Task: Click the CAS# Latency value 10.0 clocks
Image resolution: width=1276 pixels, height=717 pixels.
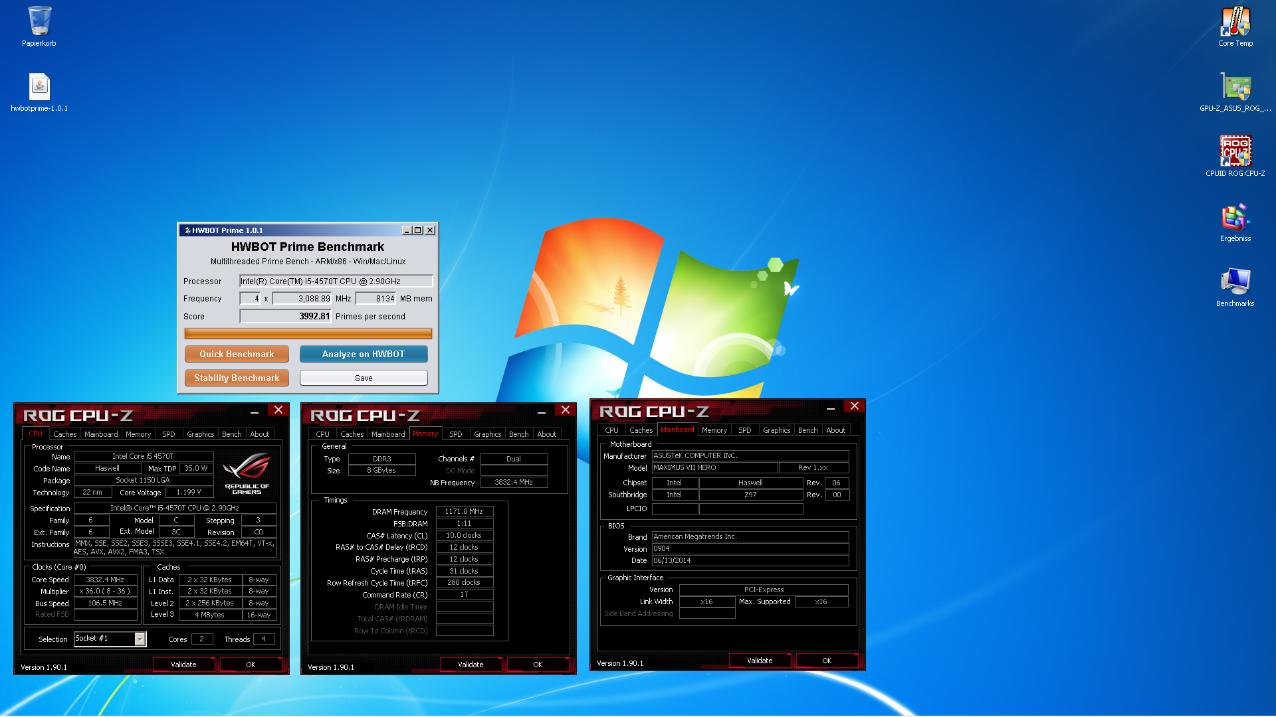Action: [x=465, y=535]
